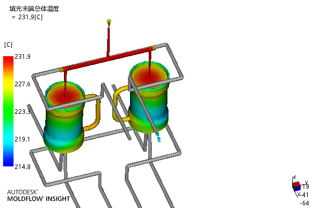The image size is (312, 208).
Task: Click the -41 rotation angle value
Action: (304, 194)
